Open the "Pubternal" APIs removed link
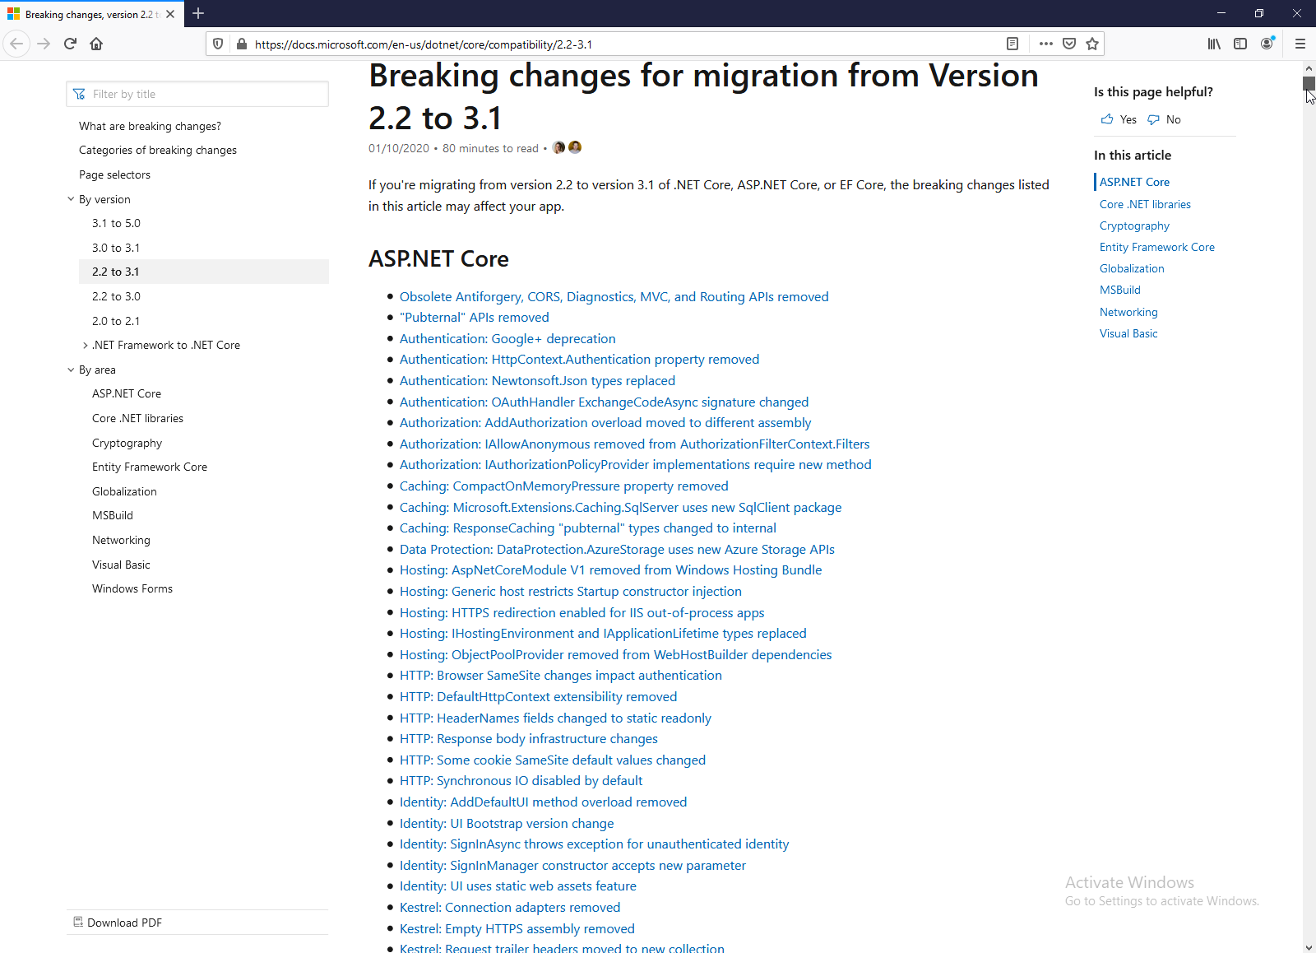Viewport: 1316px width, 953px height. pyautogui.click(x=474, y=318)
